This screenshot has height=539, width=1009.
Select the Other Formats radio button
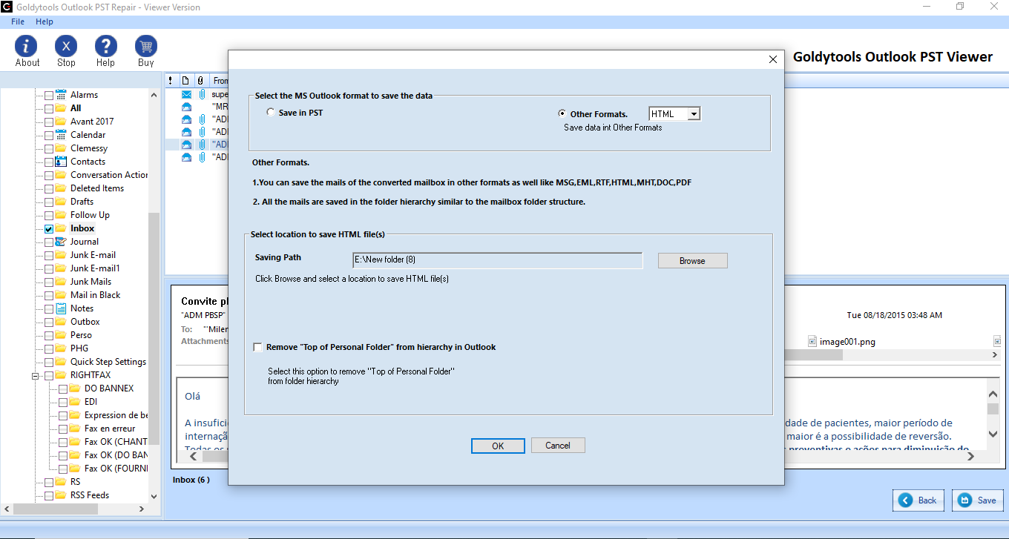562,113
